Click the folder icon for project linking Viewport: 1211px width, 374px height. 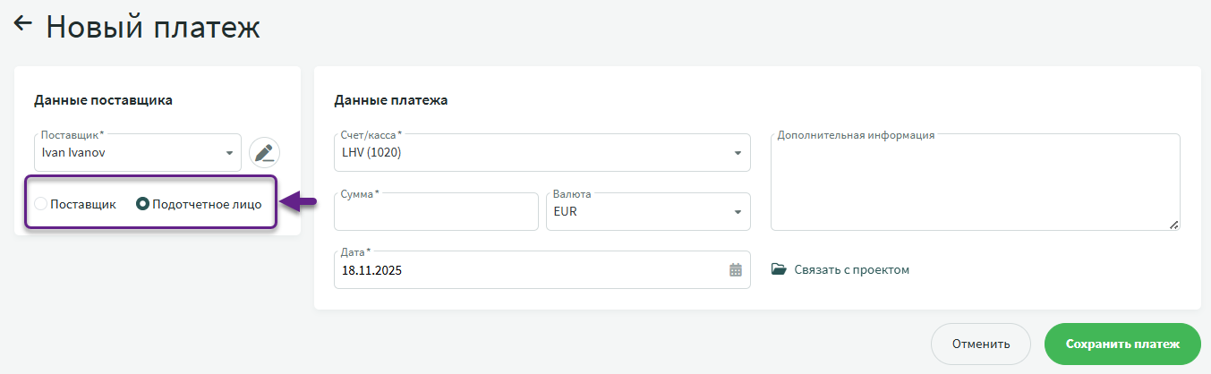click(779, 269)
